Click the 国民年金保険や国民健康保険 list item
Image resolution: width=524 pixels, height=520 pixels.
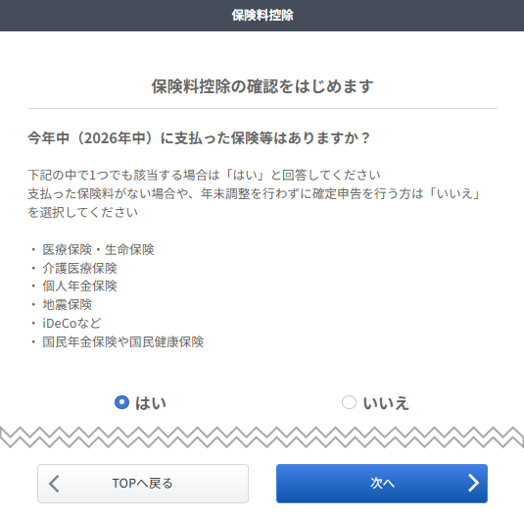[123, 341]
